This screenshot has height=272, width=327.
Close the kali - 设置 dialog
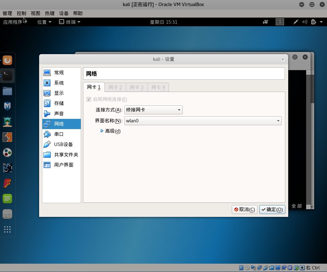pos(282,59)
